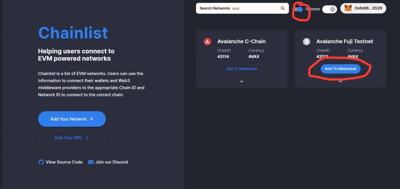Click the connected wallet address 0xfe98...3529

[x=368, y=9]
